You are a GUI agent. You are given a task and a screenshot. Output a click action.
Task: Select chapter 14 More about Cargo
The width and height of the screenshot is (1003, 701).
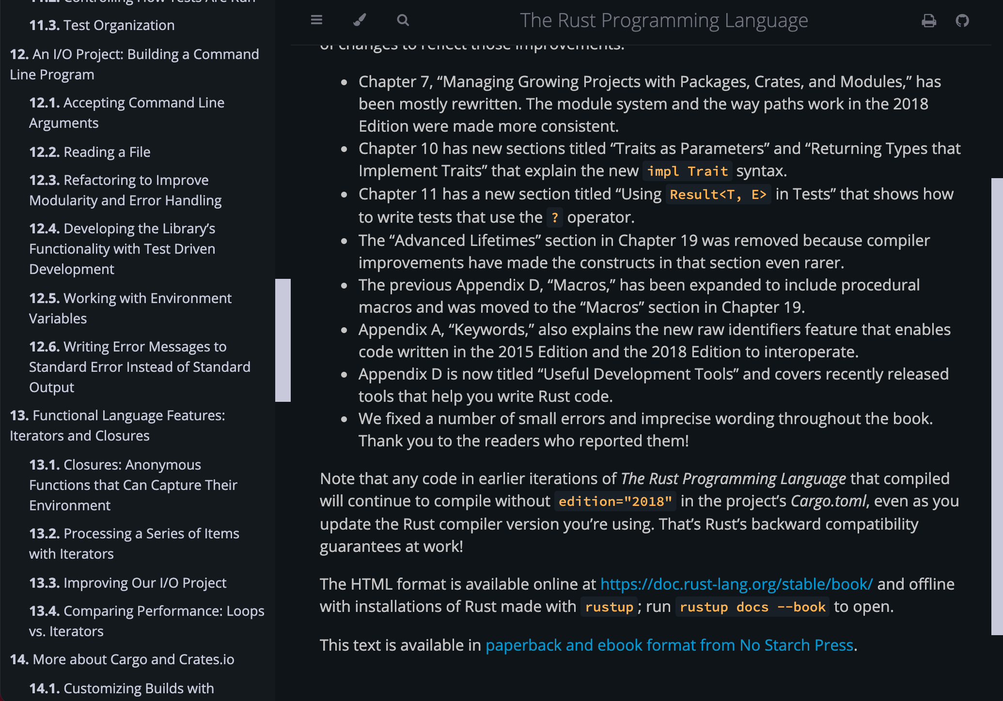coord(122,659)
